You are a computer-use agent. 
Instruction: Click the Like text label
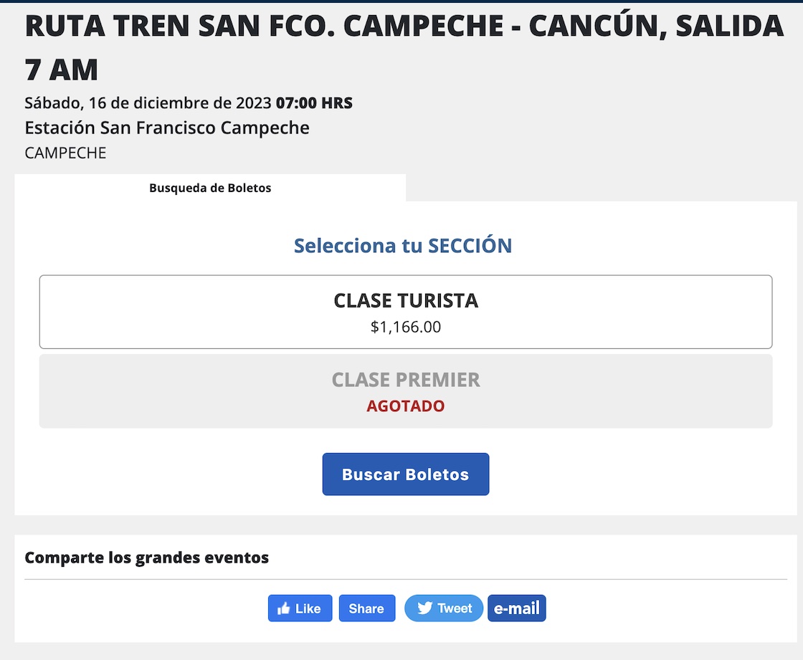click(x=308, y=608)
